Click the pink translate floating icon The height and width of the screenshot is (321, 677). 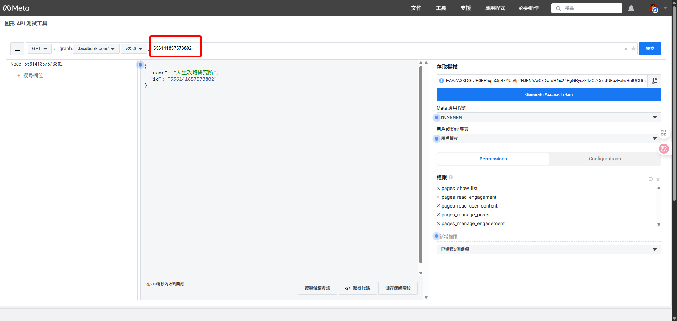(x=664, y=149)
